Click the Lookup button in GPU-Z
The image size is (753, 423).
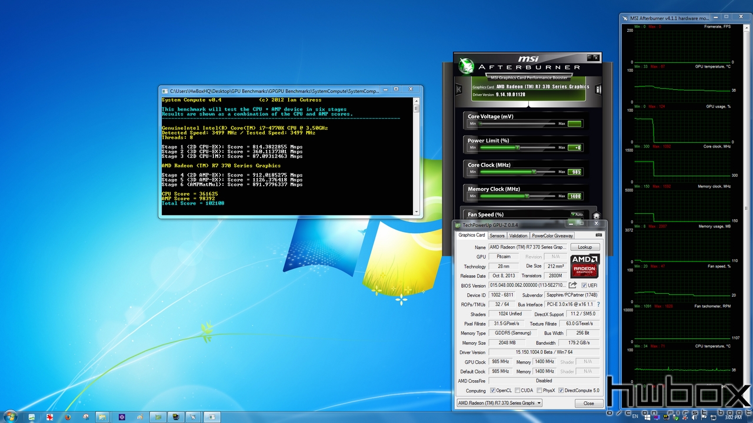point(585,247)
